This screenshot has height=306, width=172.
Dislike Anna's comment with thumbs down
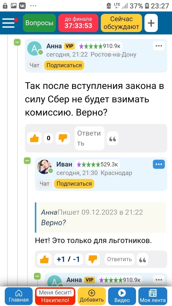coord(63,138)
